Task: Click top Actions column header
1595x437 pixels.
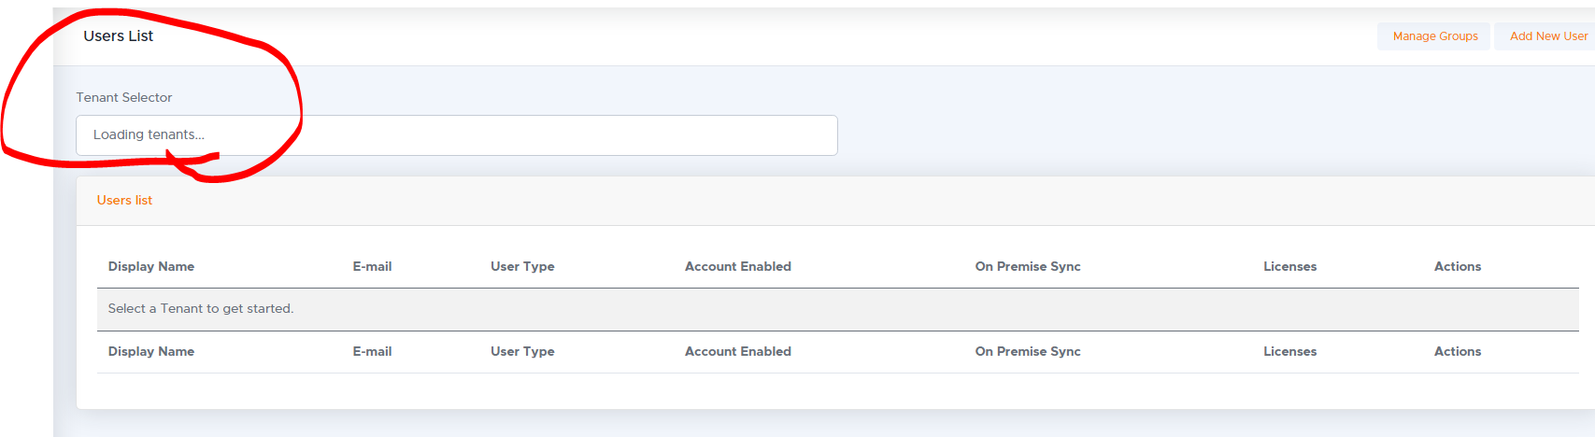Action: [1458, 266]
